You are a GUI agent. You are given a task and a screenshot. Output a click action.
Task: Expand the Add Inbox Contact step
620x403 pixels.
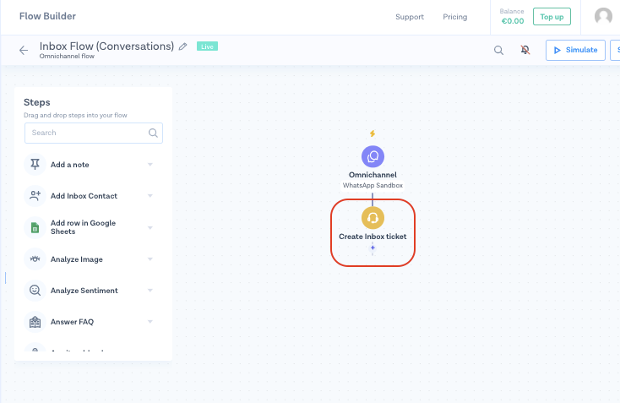coord(150,195)
